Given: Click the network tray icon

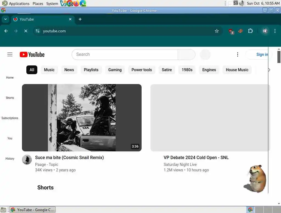Looking at the screenshot, I should point(236,3).
